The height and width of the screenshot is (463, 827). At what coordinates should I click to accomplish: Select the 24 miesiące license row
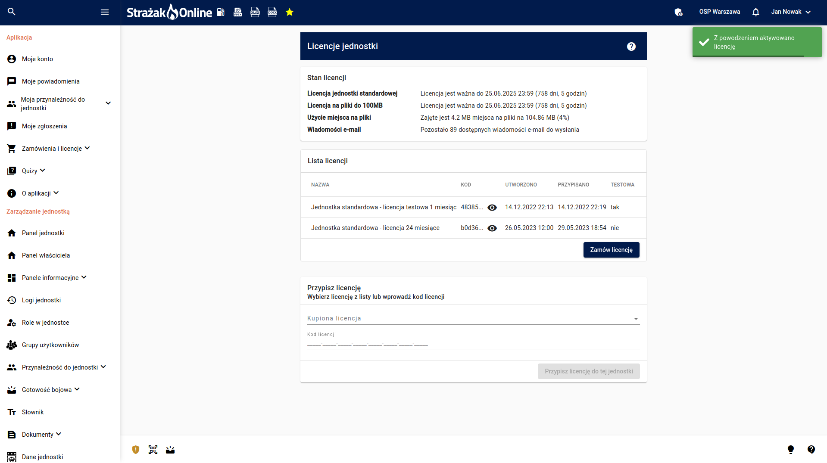click(x=473, y=228)
